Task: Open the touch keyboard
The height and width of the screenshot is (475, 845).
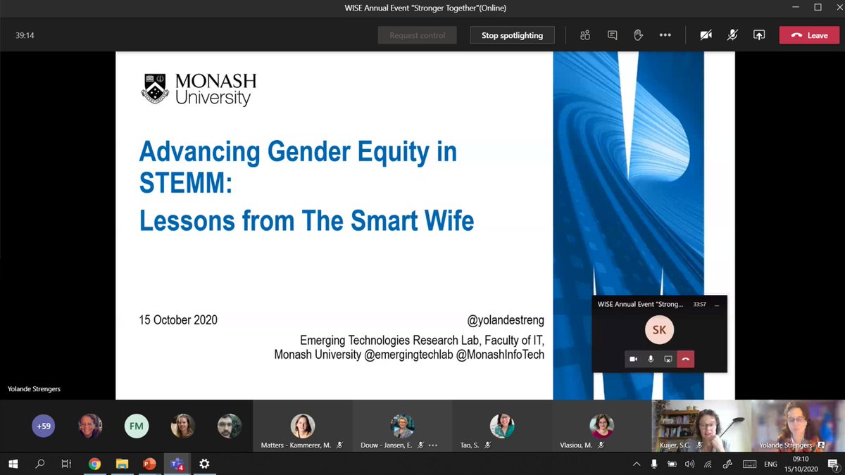Action: (749, 464)
